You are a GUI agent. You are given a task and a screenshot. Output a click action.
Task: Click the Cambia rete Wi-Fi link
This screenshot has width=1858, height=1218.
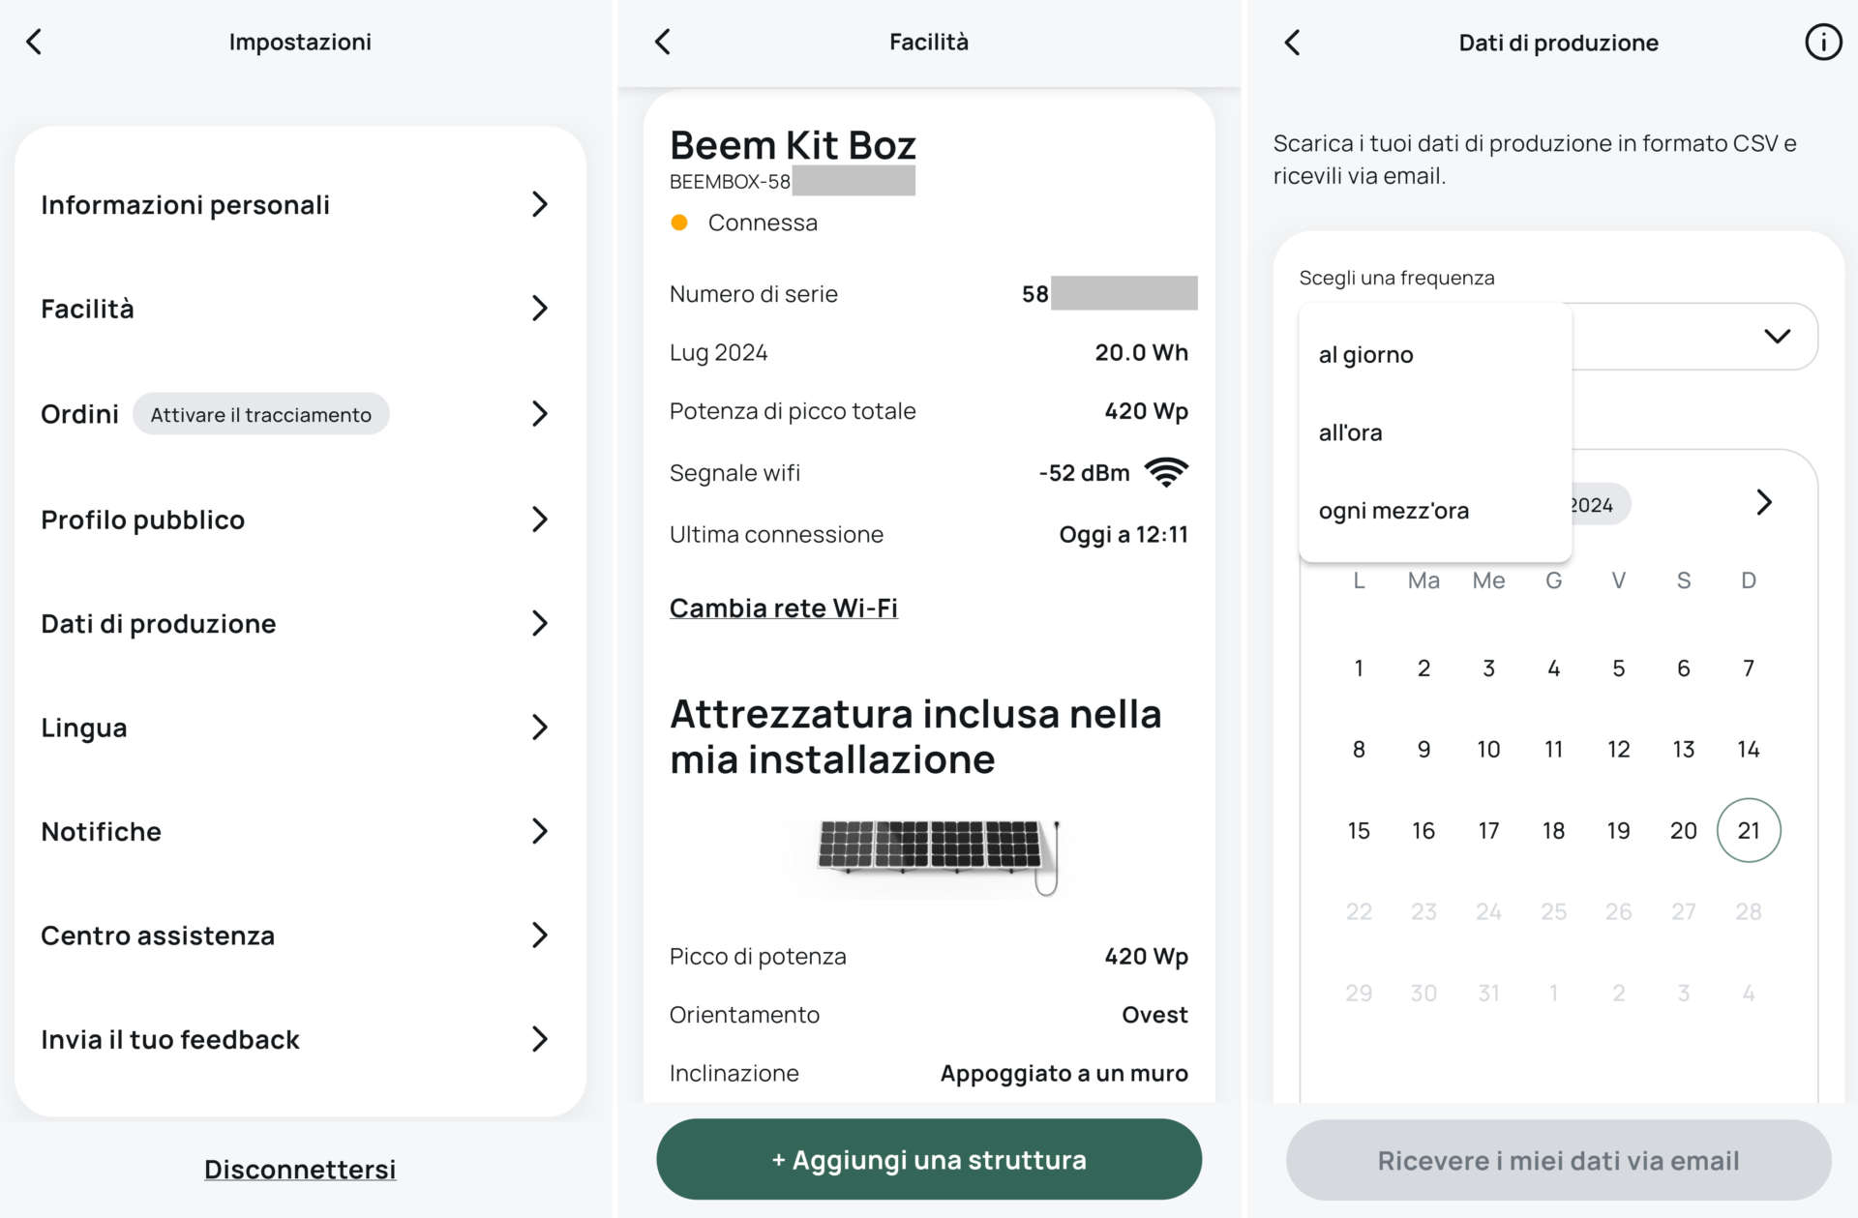pyautogui.click(x=783, y=608)
